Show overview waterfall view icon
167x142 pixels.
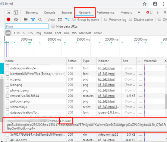coord(67,19)
